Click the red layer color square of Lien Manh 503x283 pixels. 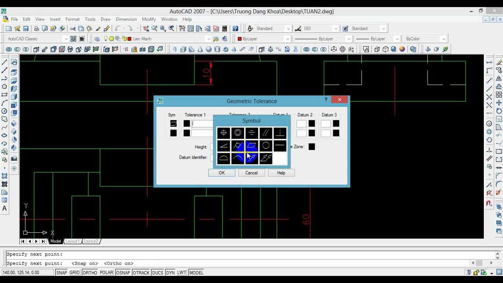point(129,39)
